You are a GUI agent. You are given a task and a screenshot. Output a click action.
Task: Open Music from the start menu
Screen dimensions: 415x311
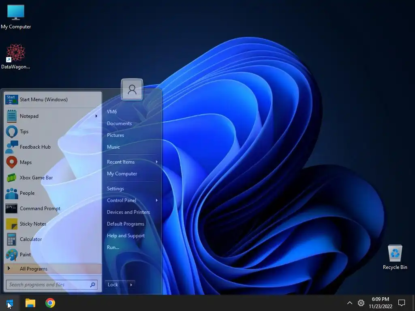[x=113, y=147]
